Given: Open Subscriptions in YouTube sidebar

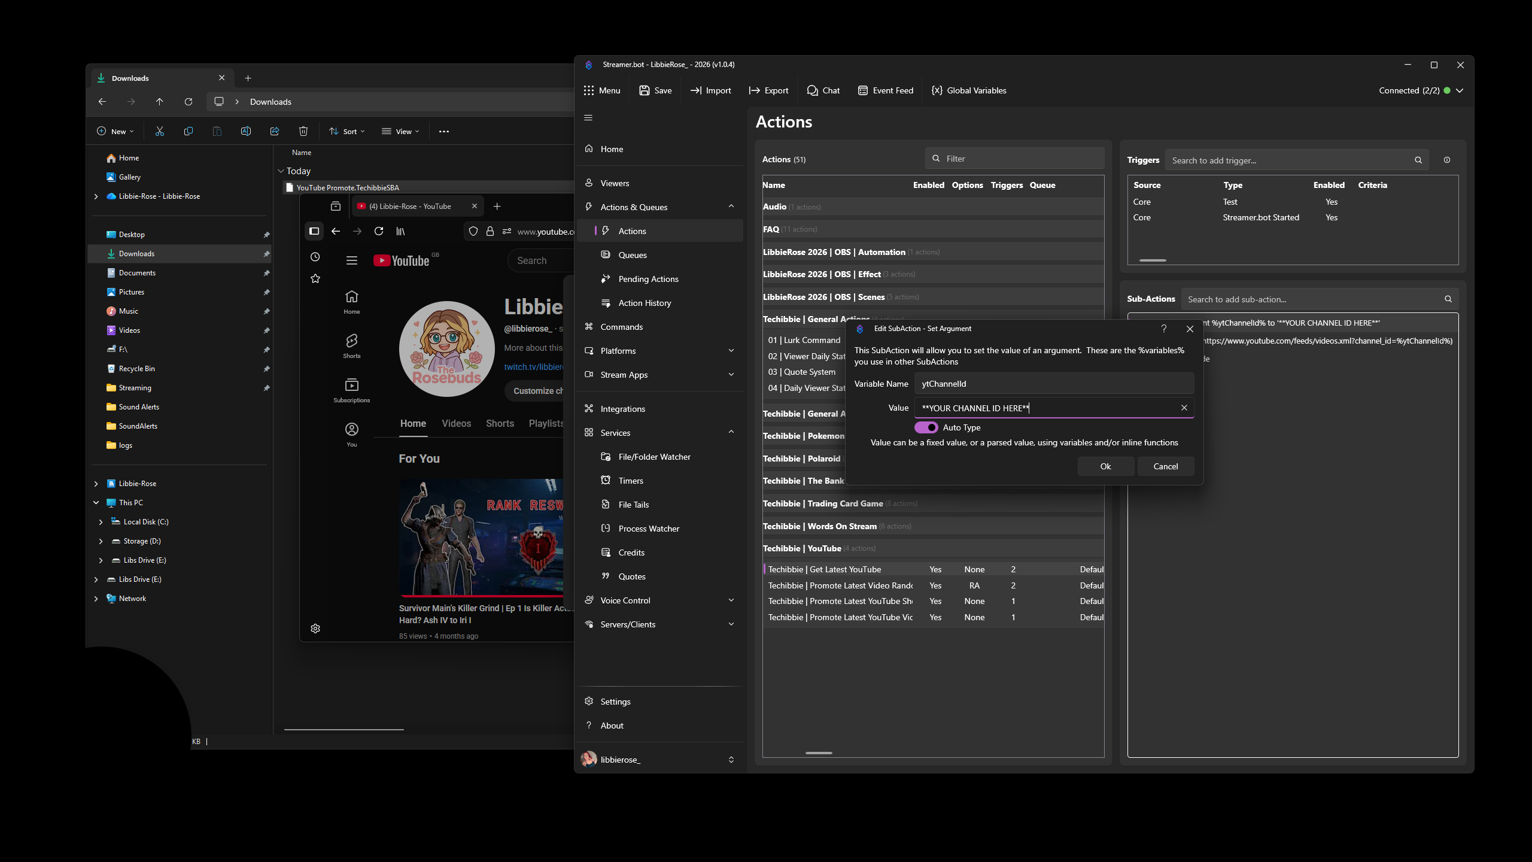Looking at the screenshot, I should pos(352,390).
